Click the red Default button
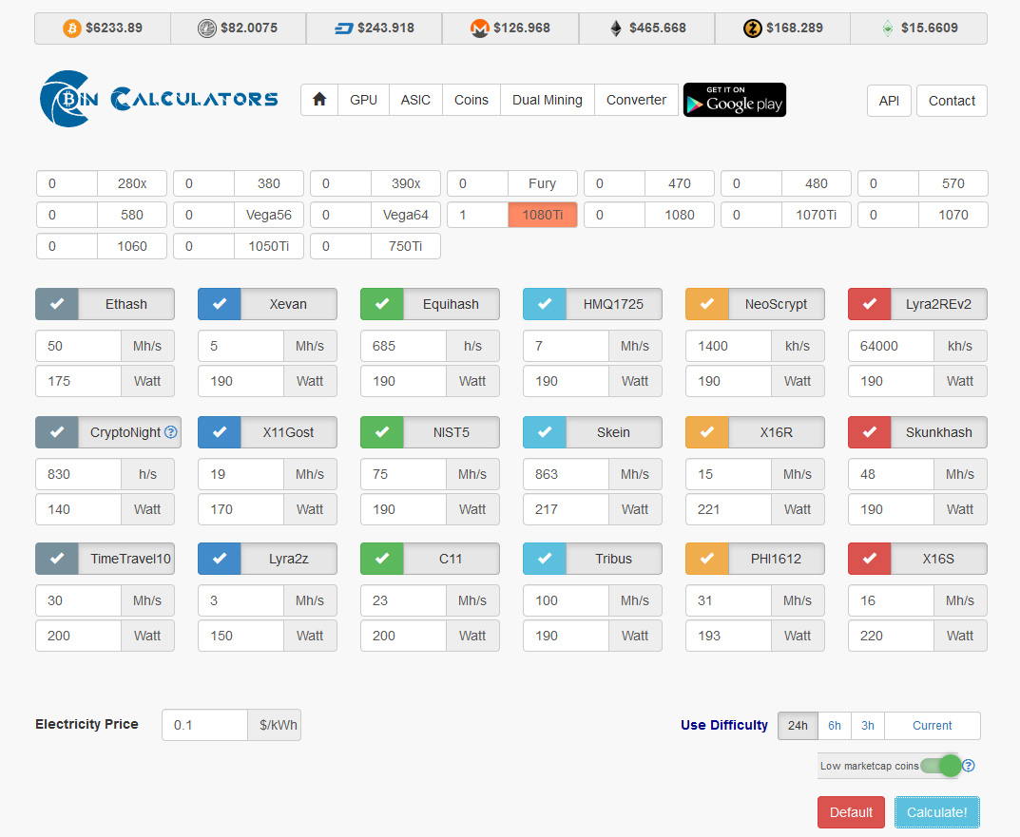1020x837 pixels. tap(851, 812)
